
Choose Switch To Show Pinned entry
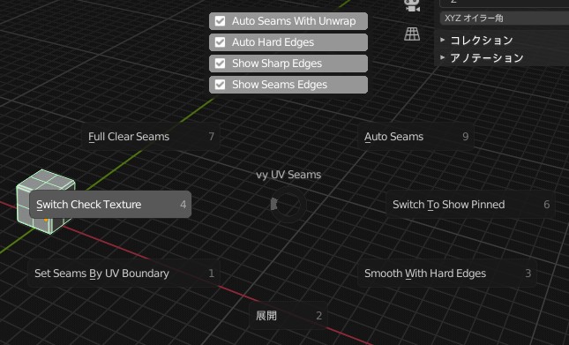pos(470,204)
